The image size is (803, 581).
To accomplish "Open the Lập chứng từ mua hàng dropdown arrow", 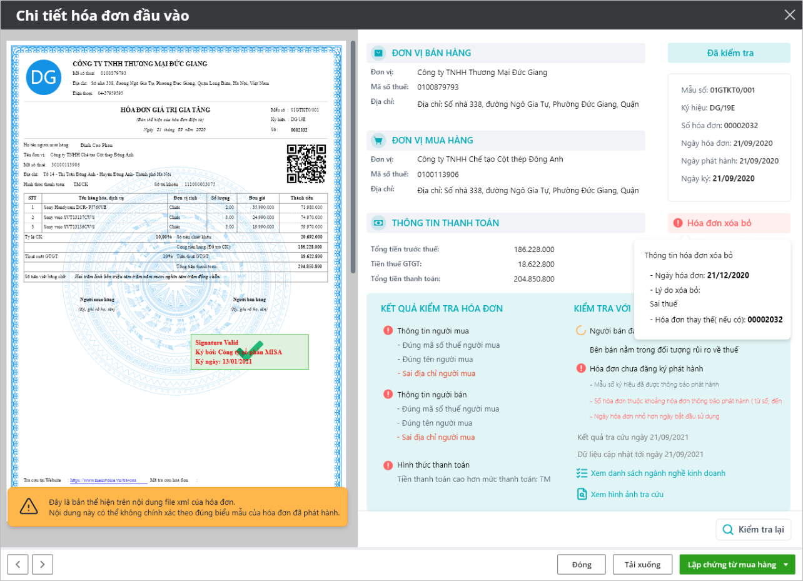I will 785,565.
